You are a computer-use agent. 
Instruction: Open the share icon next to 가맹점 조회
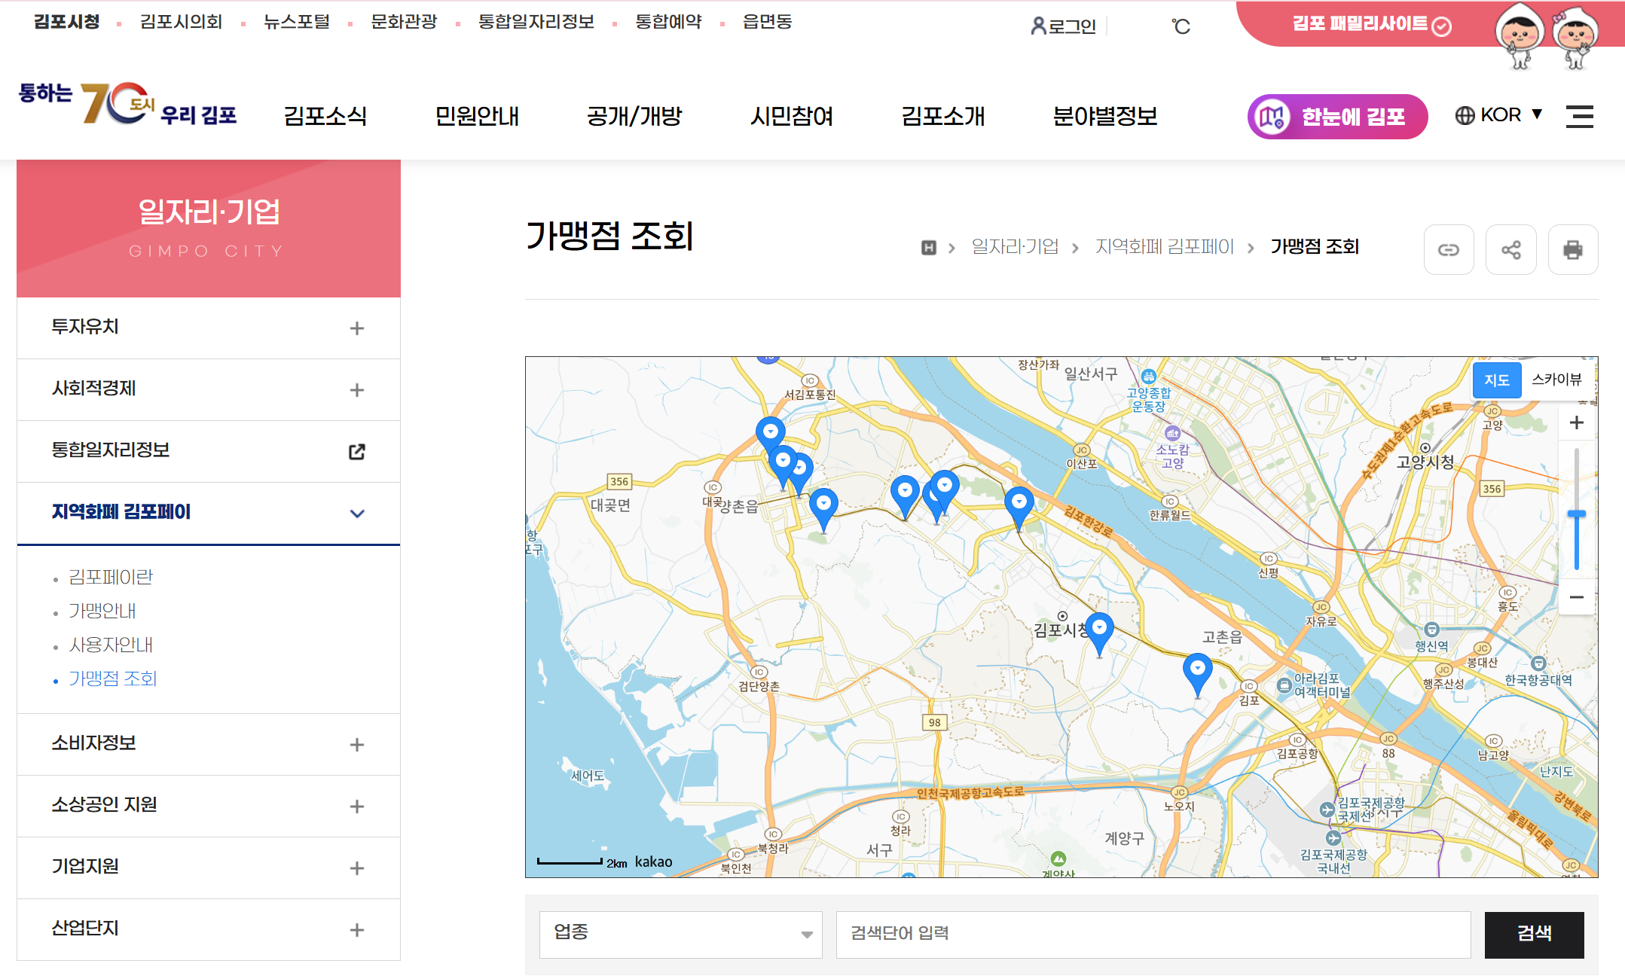1510,249
